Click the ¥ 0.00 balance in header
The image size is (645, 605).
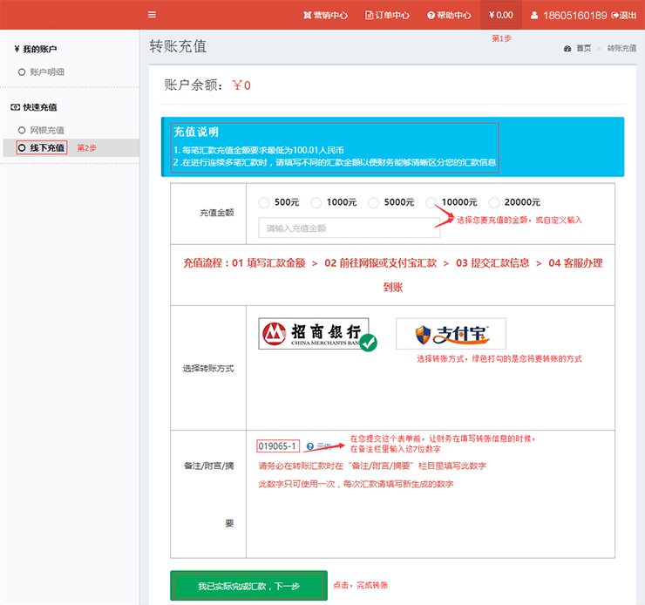tap(501, 15)
